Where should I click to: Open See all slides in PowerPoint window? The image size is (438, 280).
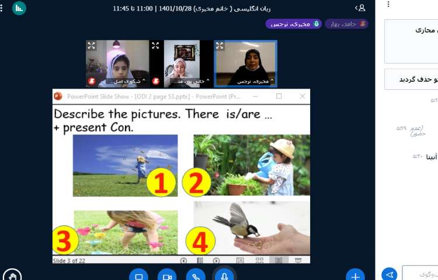[200, 261]
